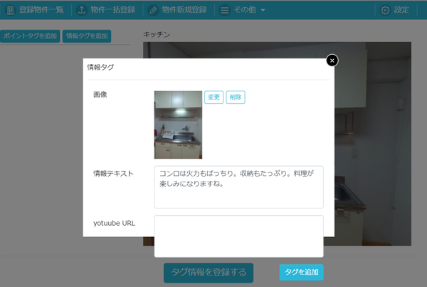Expand the その他 dropdown arrow
427x287 pixels.
(x=263, y=11)
